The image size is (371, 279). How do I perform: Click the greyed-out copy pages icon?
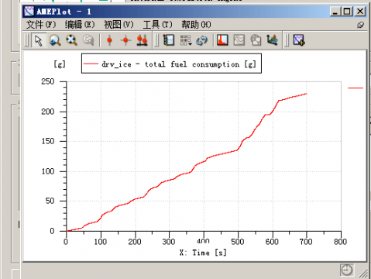tap(256, 40)
